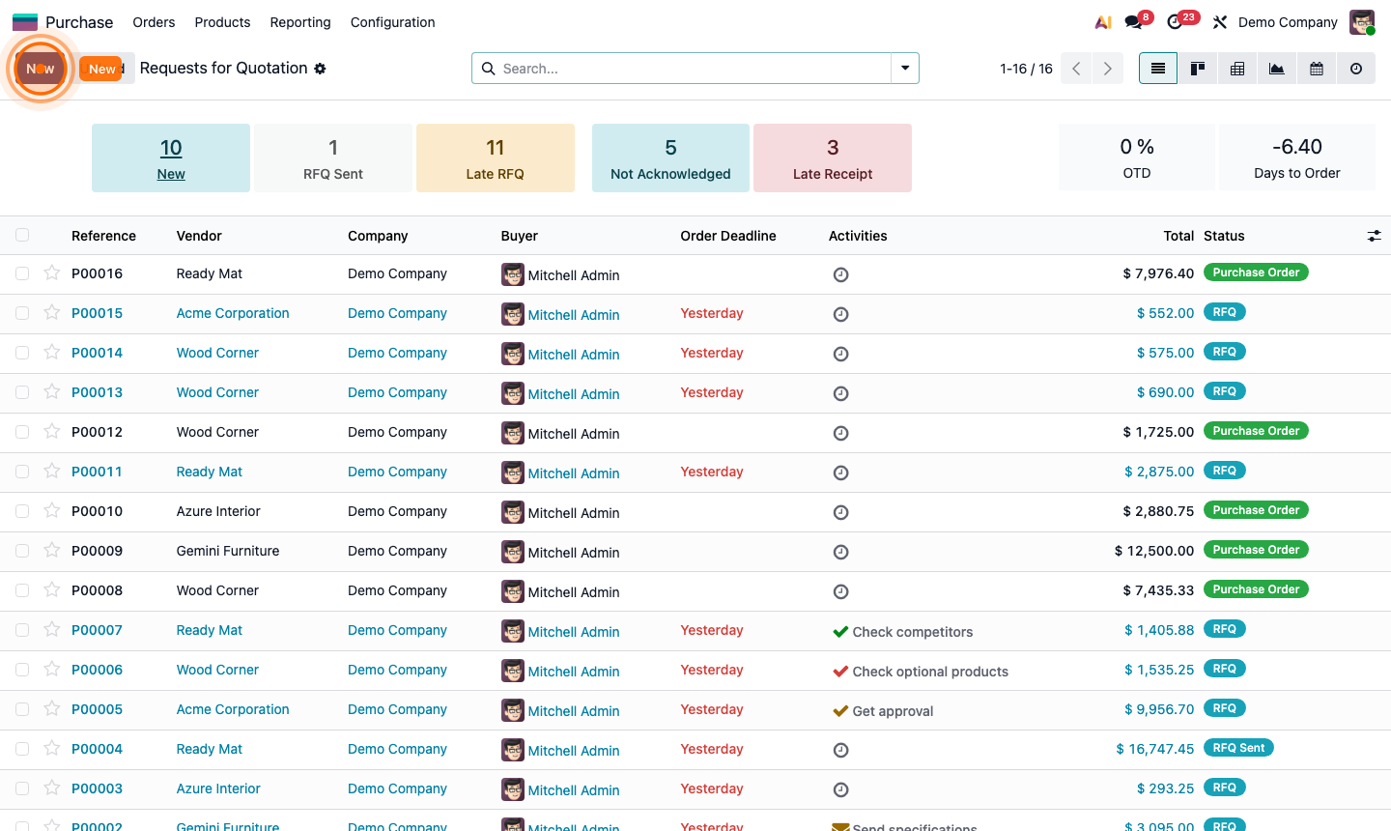Open the Pivot view
The height and width of the screenshot is (831, 1391).
point(1236,69)
